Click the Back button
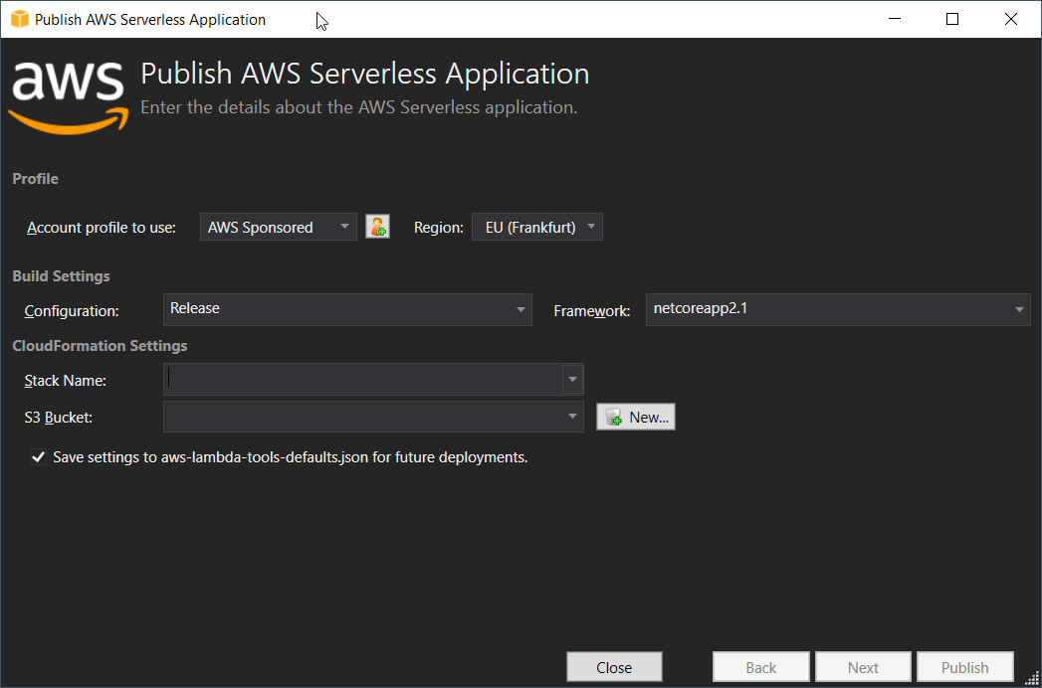1042x688 pixels. click(x=760, y=666)
